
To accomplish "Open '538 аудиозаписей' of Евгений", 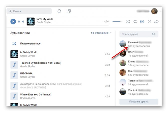I will click(x=139, y=46).
